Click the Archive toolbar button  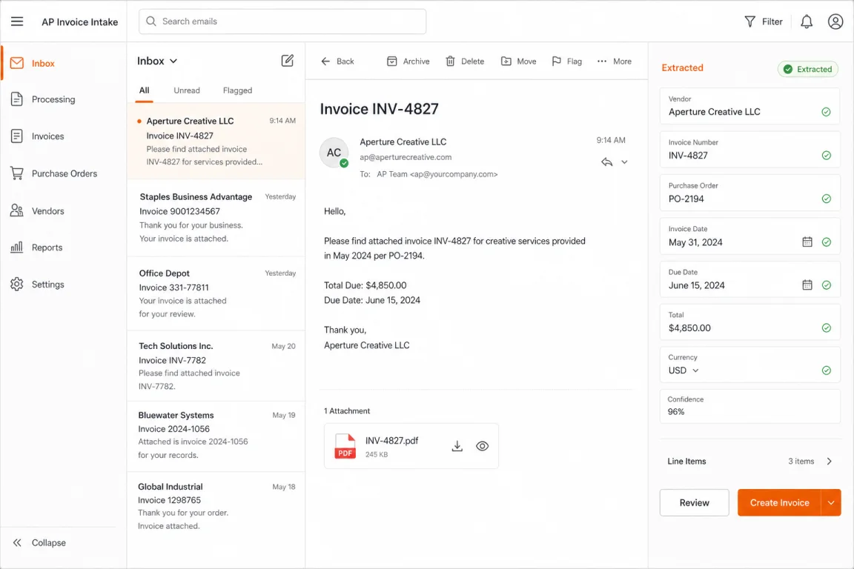click(x=408, y=61)
